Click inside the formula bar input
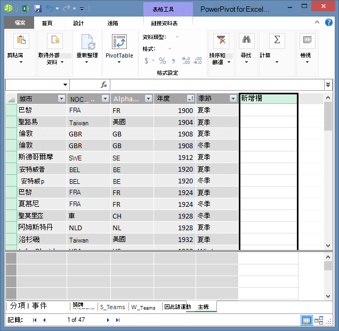339x331 pixels. pyautogui.click(x=217, y=85)
